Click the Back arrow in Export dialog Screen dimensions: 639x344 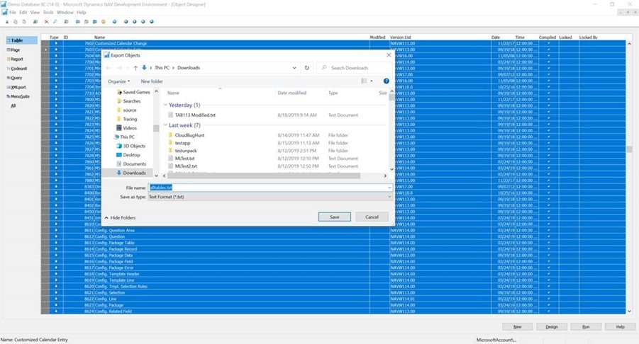tap(108, 68)
